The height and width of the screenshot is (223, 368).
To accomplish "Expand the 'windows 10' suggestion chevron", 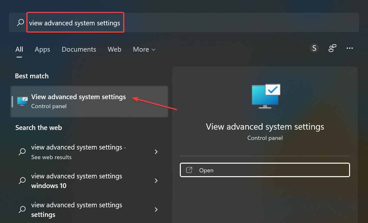I will (x=156, y=181).
